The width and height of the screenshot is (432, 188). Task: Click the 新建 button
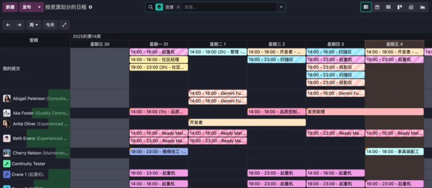click(x=10, y=7)
